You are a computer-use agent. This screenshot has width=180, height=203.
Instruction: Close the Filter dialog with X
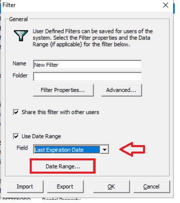(x=166, y=5)
